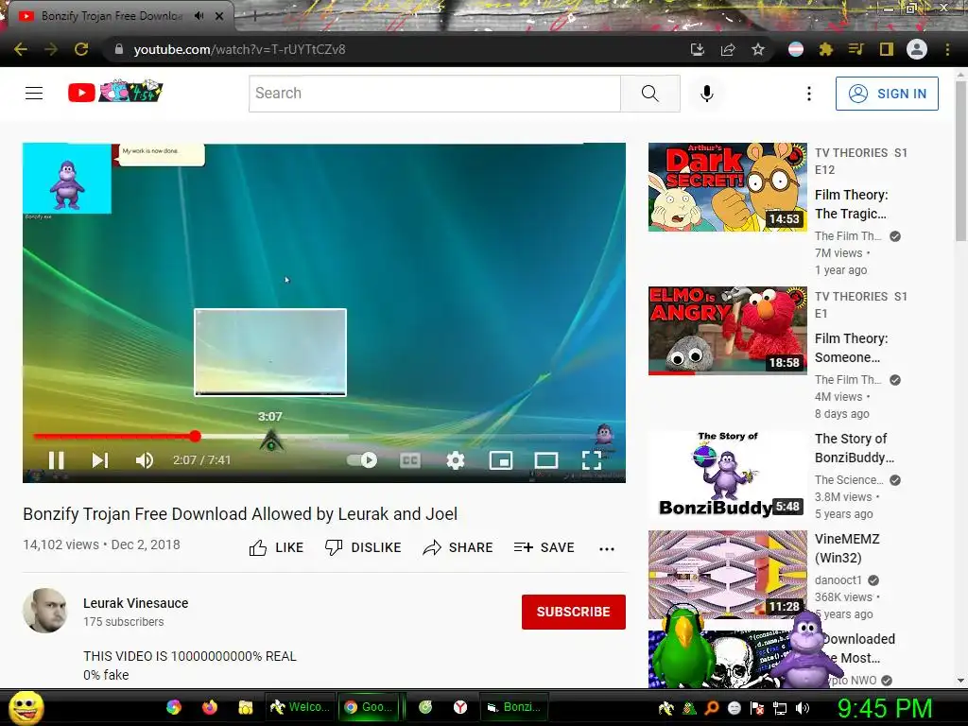The width and height of the screenshot is (968, 726).
Task: Open the player settings gear
Action: pyautogui.click(x=456, y=460)
